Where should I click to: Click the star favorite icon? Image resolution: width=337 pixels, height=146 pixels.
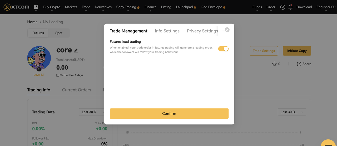274,64
